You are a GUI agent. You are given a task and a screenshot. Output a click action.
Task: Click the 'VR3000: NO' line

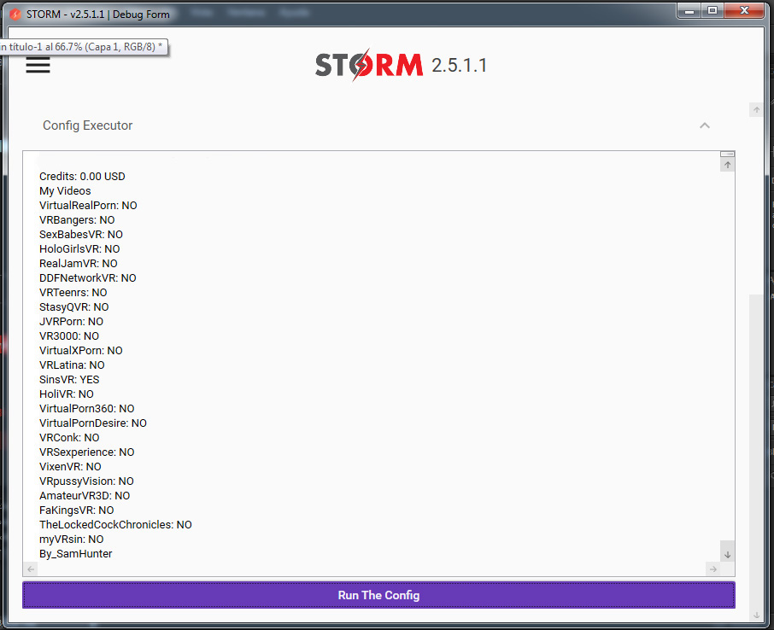[69, 336]
